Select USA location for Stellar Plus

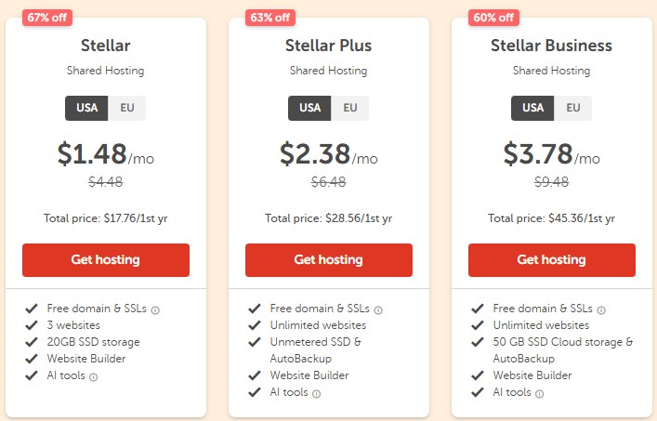tap(309, 108)
